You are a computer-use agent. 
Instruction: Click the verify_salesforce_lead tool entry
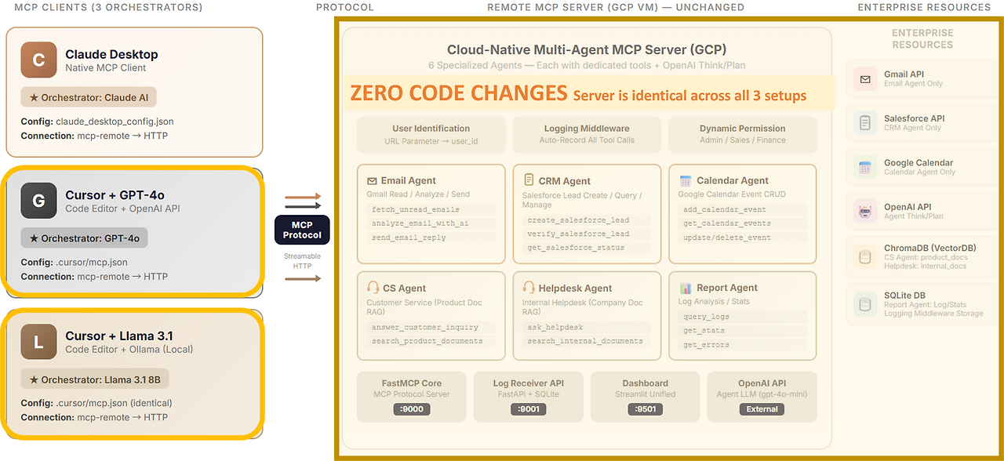[587, 234]
